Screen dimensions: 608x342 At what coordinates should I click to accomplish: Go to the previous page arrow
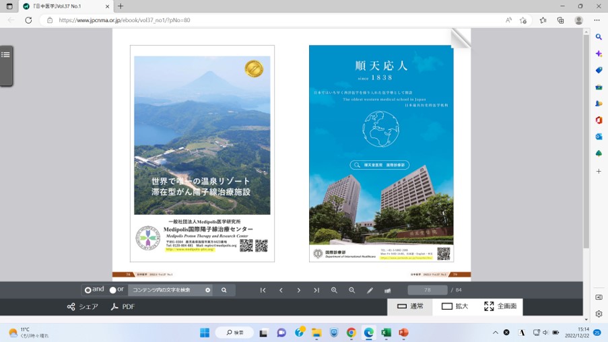click(x=281, y=290)
